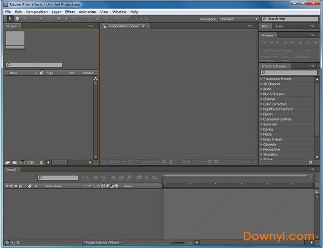The width and height of the screenshot is (323, 249).
Task: Click the timeline Live Update icon
Action: click(95, 177)
